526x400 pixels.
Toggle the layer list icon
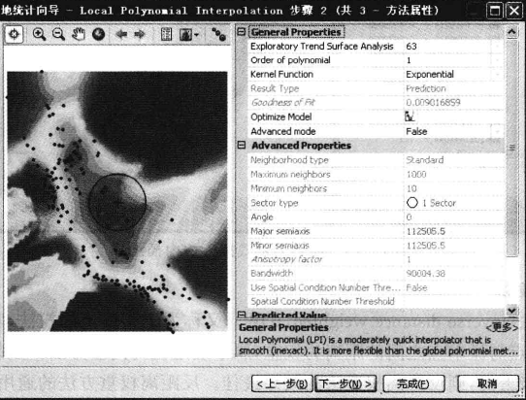click(x=166, y=34)
